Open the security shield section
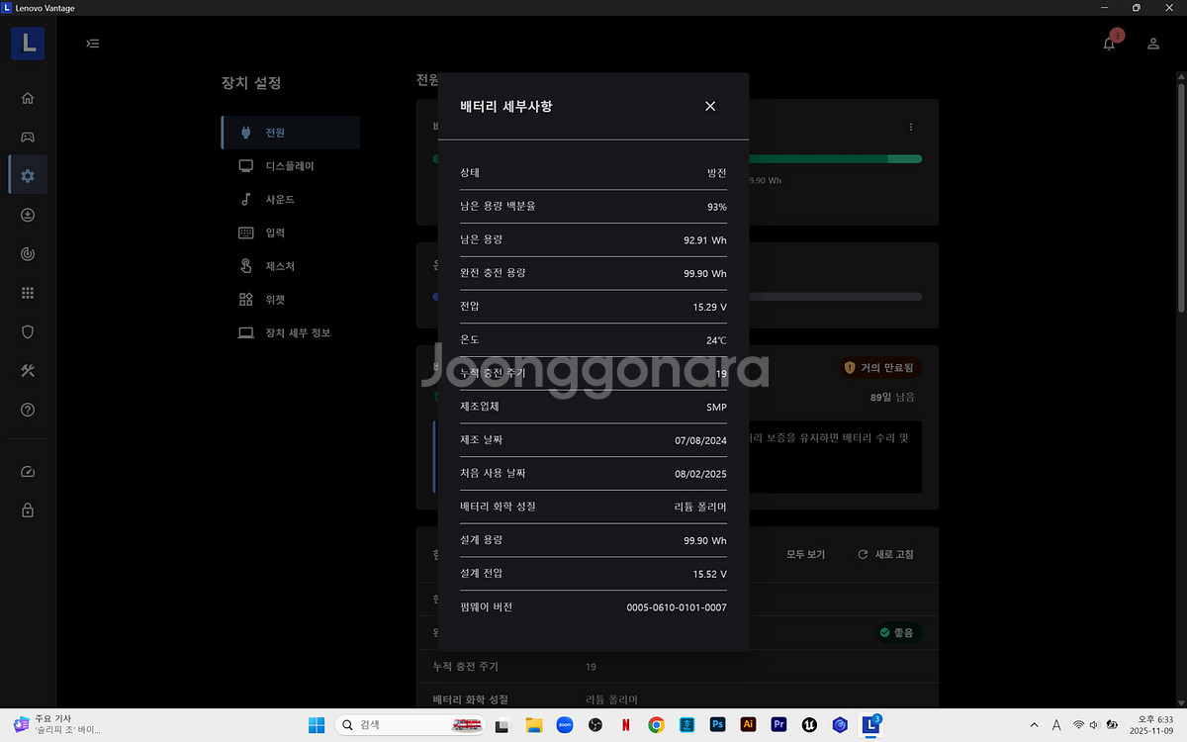The height and width of the screenshot is (742, 1187). point(27,331)
